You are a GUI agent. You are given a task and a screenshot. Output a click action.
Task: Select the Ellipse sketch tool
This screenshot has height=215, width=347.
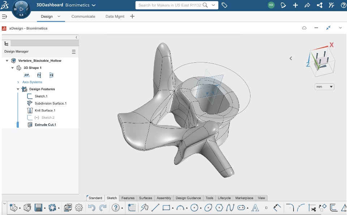pyautogui.click(x=208, y=208)
